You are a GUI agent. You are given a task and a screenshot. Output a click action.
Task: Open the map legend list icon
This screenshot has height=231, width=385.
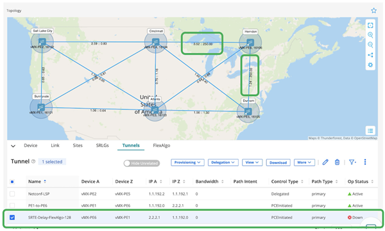click(x=370, y=131)
